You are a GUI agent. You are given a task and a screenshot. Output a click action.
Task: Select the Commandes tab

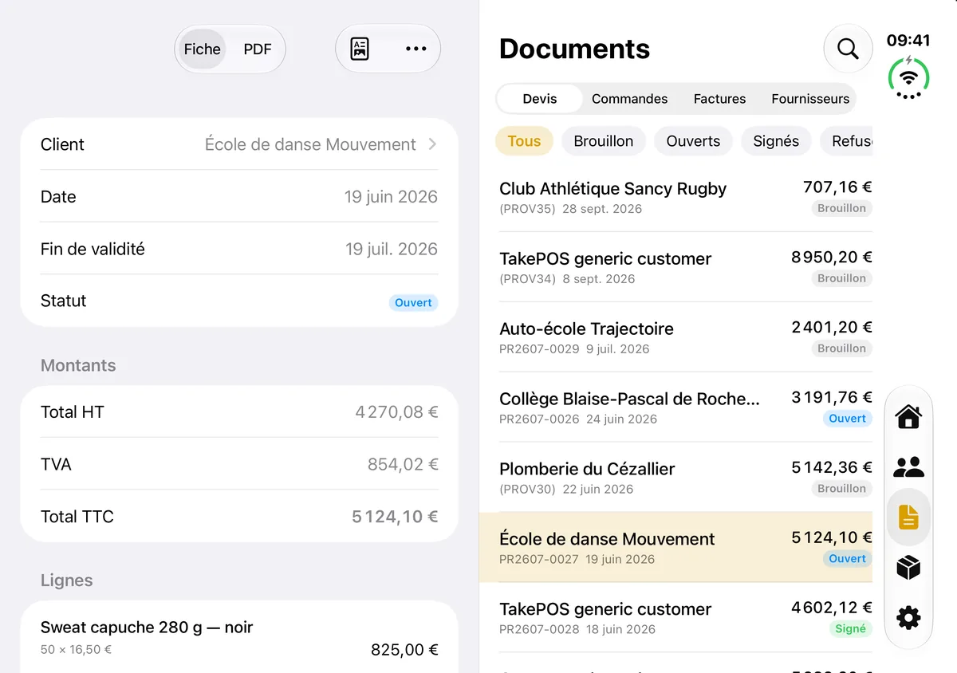pyautogui.click(x=630, y=99)
